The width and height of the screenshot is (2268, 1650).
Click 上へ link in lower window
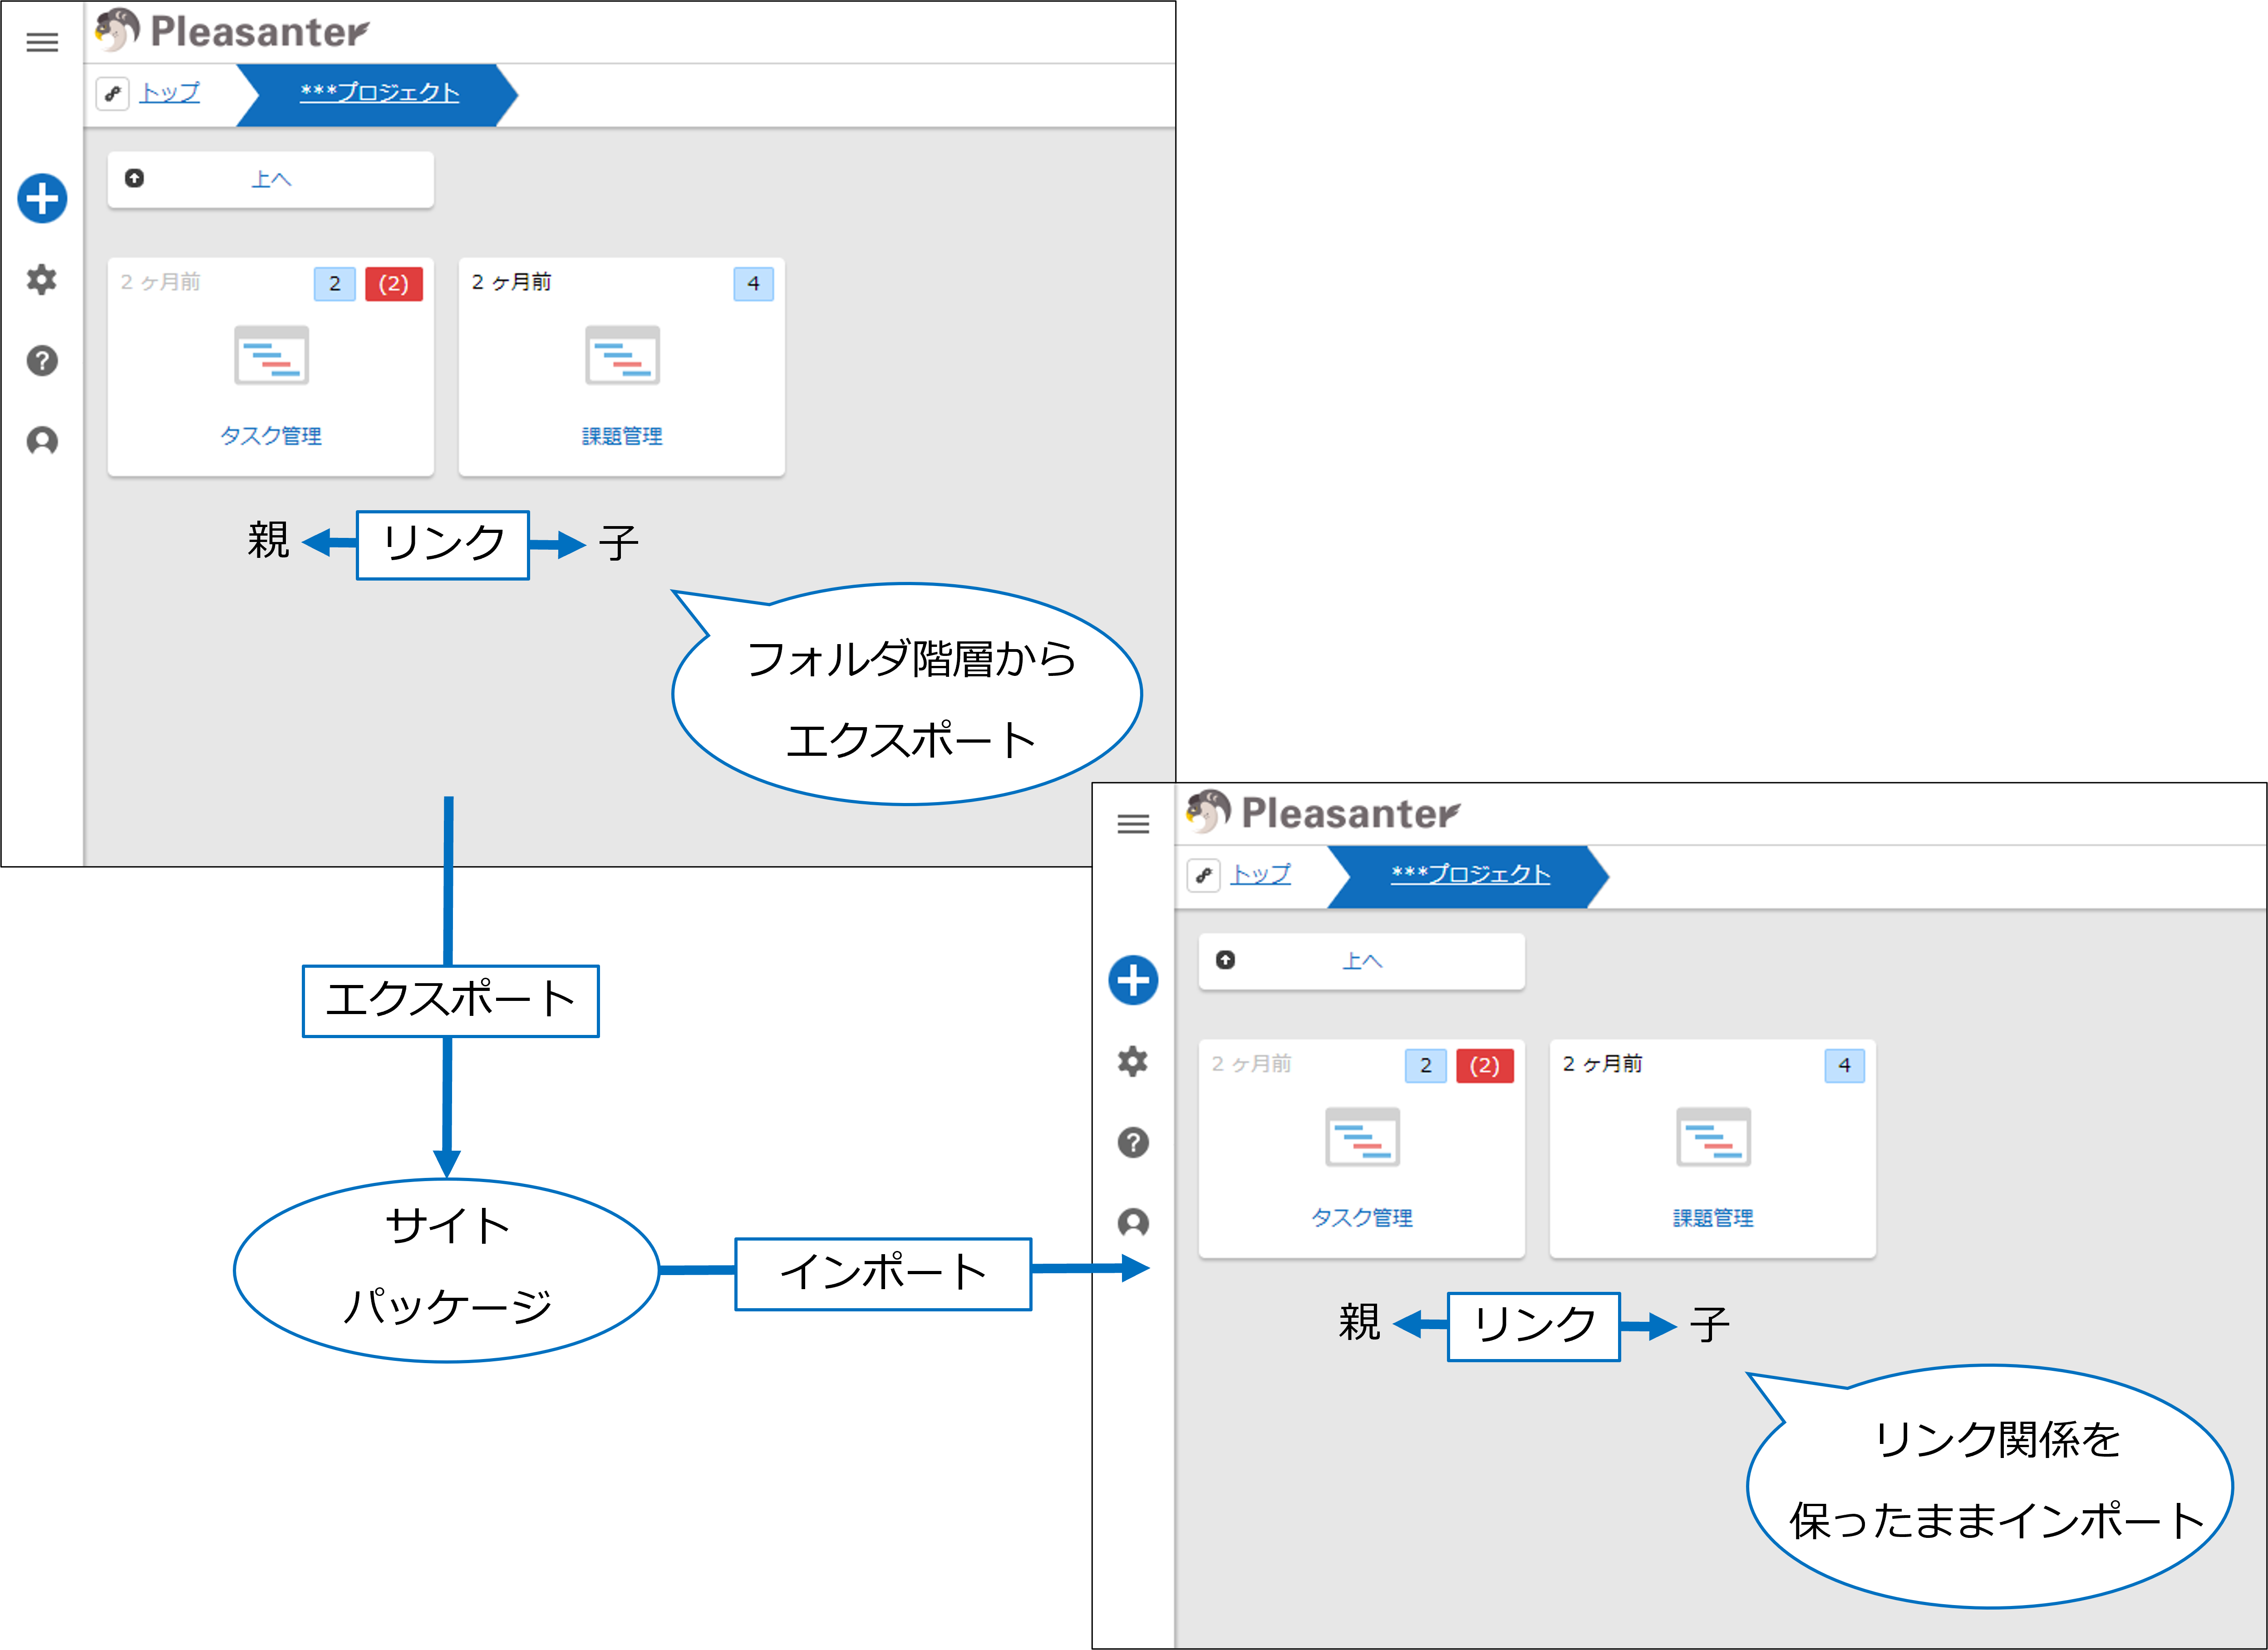point(1362,962)
